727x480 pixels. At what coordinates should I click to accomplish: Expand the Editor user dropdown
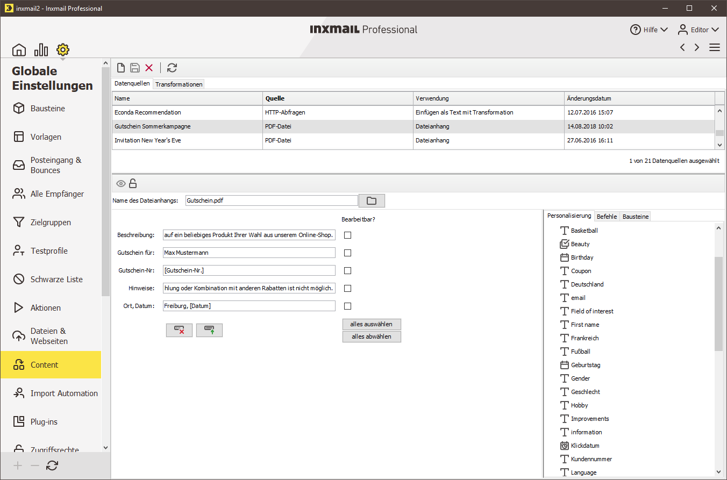[698, 30]
